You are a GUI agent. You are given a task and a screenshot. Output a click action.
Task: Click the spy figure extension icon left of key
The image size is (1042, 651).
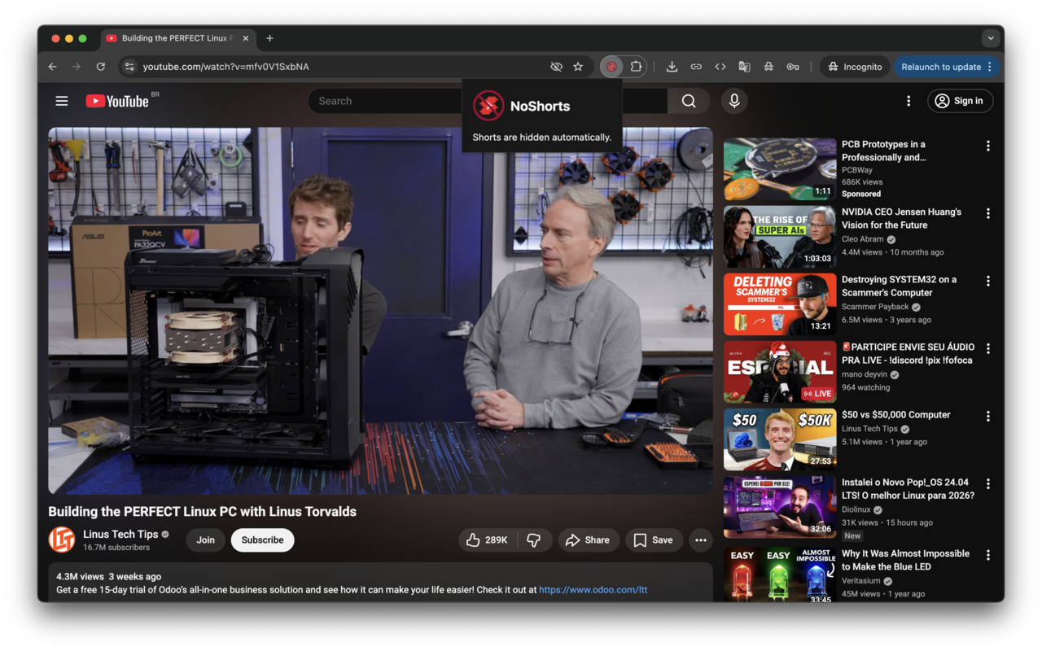768,67
